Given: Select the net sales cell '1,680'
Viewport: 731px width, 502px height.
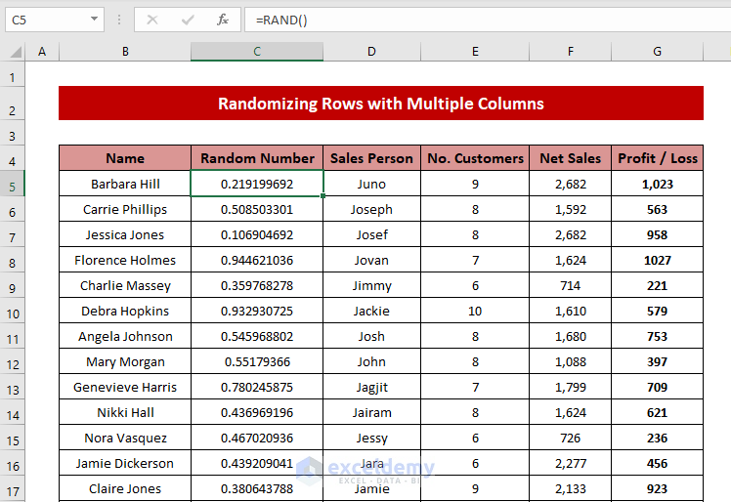Looking at the screenshot, I should click(570, 336).
